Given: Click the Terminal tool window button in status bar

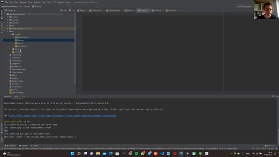Looking at the screenshot, I should (23, 146).
